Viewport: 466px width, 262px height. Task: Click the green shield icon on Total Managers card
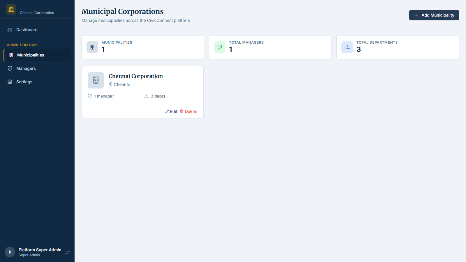pyautogui.click(x=220, y=47)
